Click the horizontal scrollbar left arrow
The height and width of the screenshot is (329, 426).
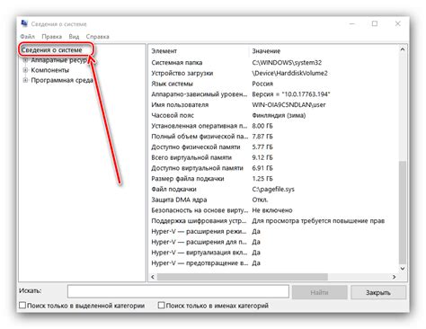(x=153, y=277)
